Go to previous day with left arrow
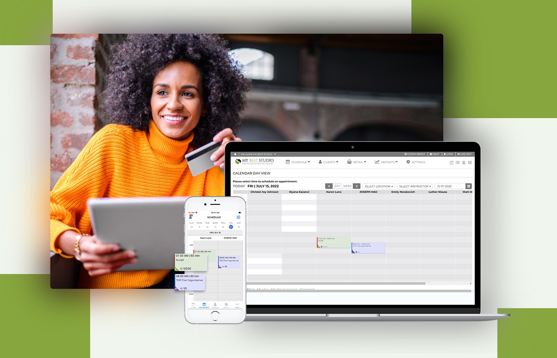 point(329,186)
